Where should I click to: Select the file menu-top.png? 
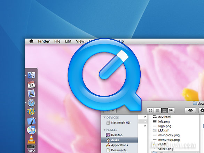point(169,140)
